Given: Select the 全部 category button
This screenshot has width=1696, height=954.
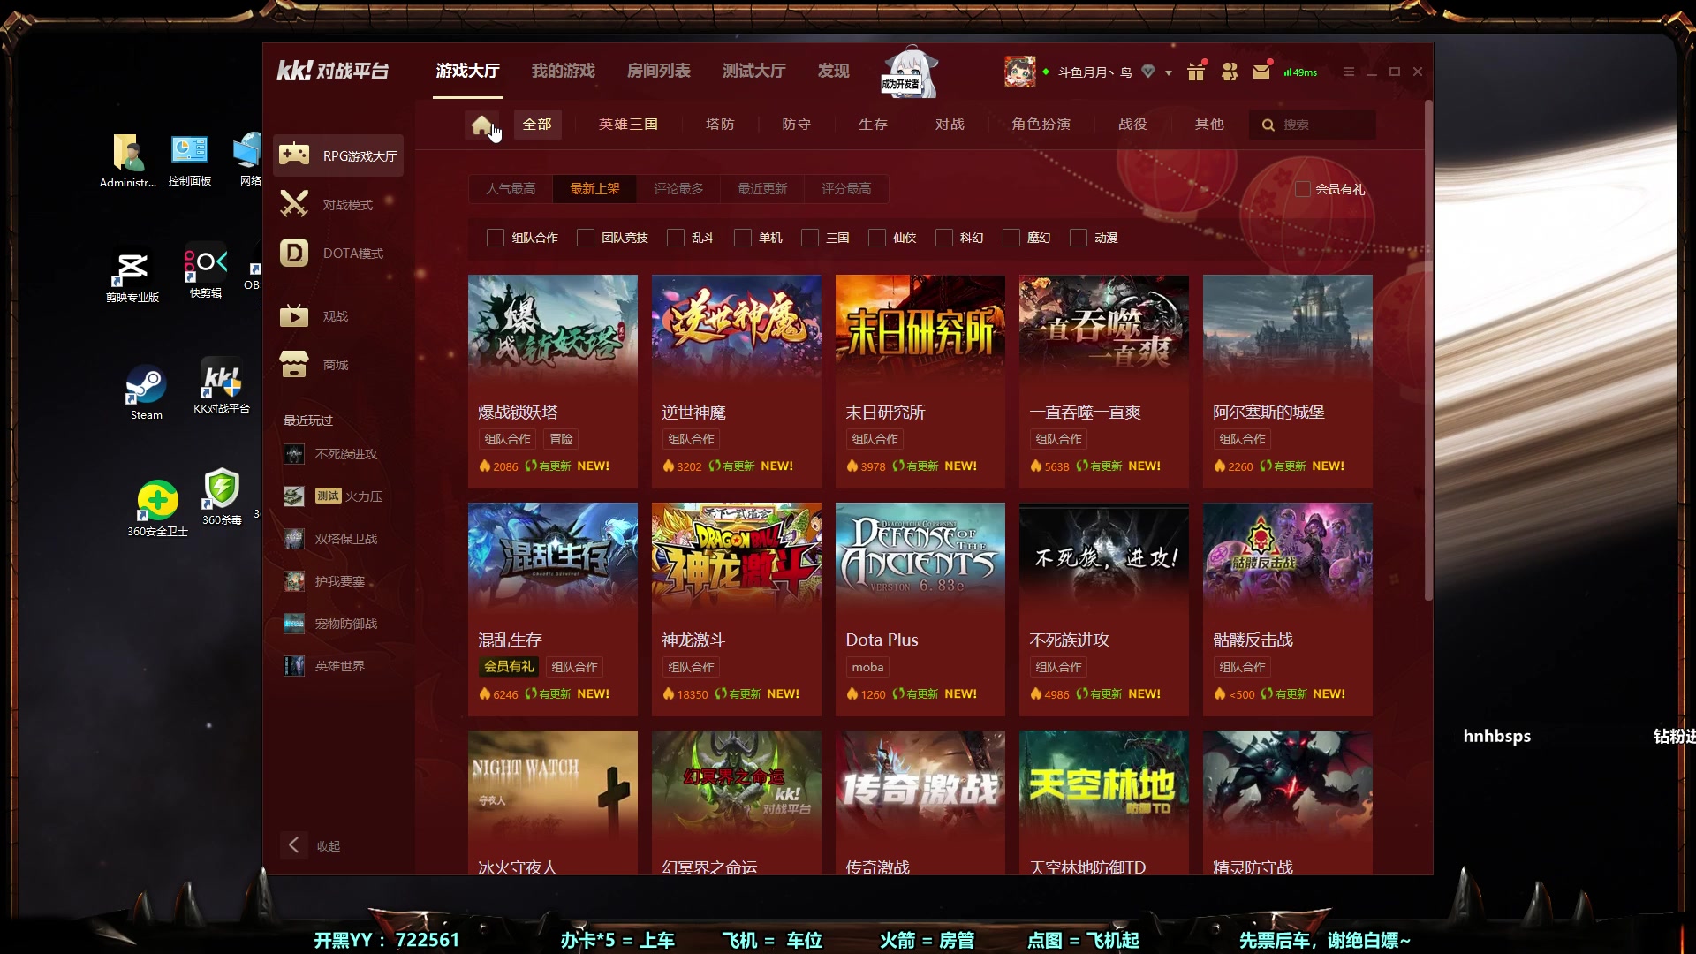Looking at the screenshot, I should (x=536, y=125).
